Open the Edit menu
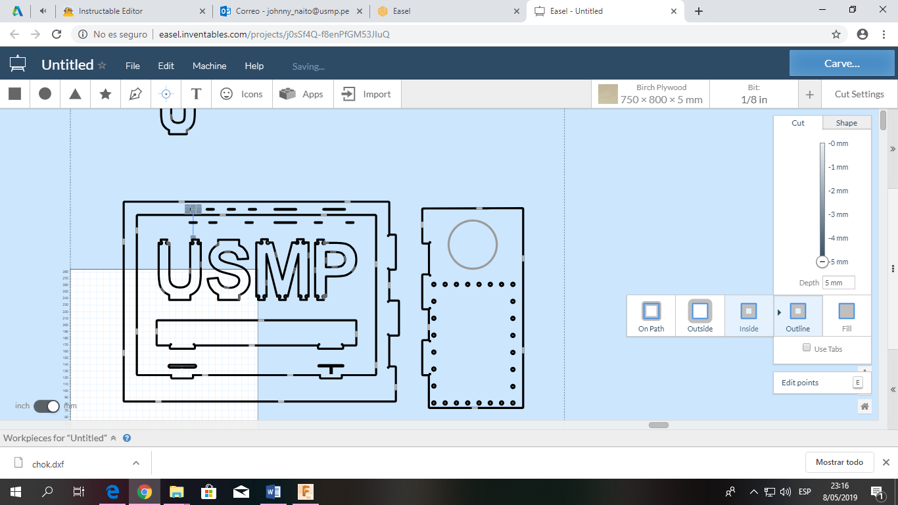898x505 pixels. [166, 66]
